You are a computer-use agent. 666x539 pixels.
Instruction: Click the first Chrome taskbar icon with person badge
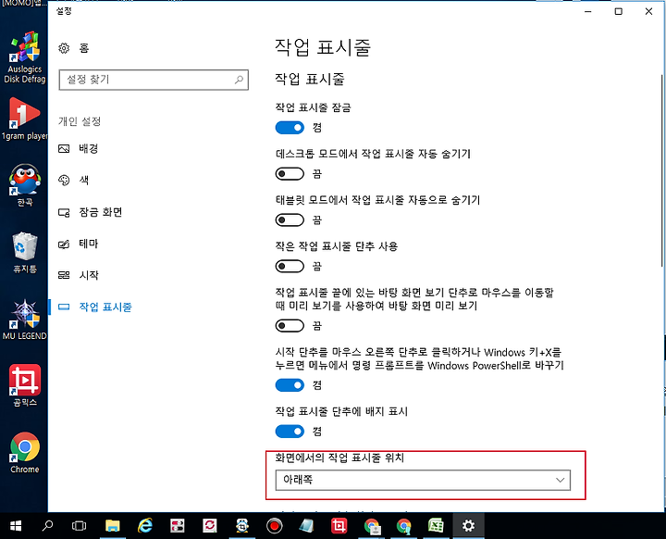click(372, 526)
